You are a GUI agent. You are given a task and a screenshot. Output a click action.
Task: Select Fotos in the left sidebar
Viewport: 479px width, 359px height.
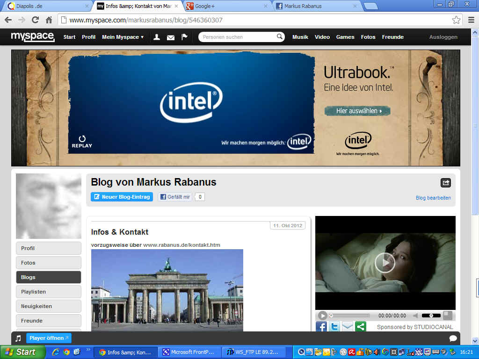click(48, 263)
